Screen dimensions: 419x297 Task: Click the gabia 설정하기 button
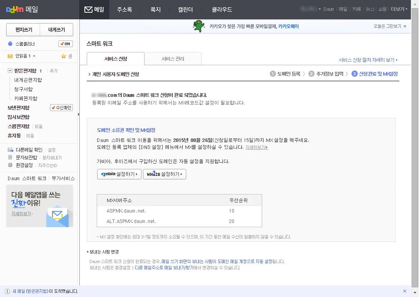point(119,174)
